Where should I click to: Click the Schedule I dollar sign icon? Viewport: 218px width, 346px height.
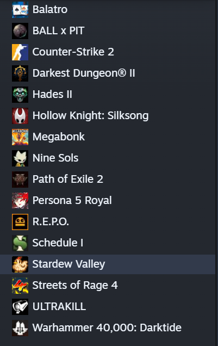coord(20,243)
